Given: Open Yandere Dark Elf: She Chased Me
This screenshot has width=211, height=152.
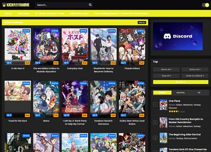Looking at the screenshot, I should coord(187,149).
